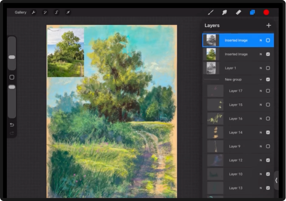Select the Brush tool
Viewport: 286px width, 201px height.
click(211, 12)
